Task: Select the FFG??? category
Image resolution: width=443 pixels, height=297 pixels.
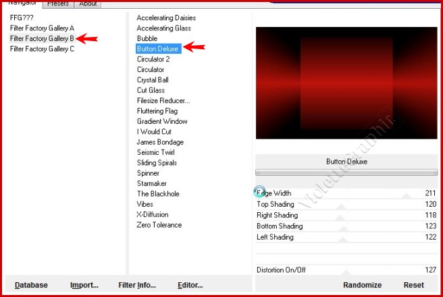Action: pyautogui.click(x=22, y=18)
